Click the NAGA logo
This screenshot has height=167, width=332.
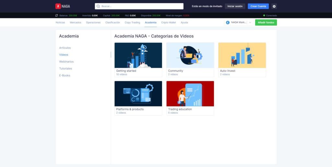[x=63, y=6]
